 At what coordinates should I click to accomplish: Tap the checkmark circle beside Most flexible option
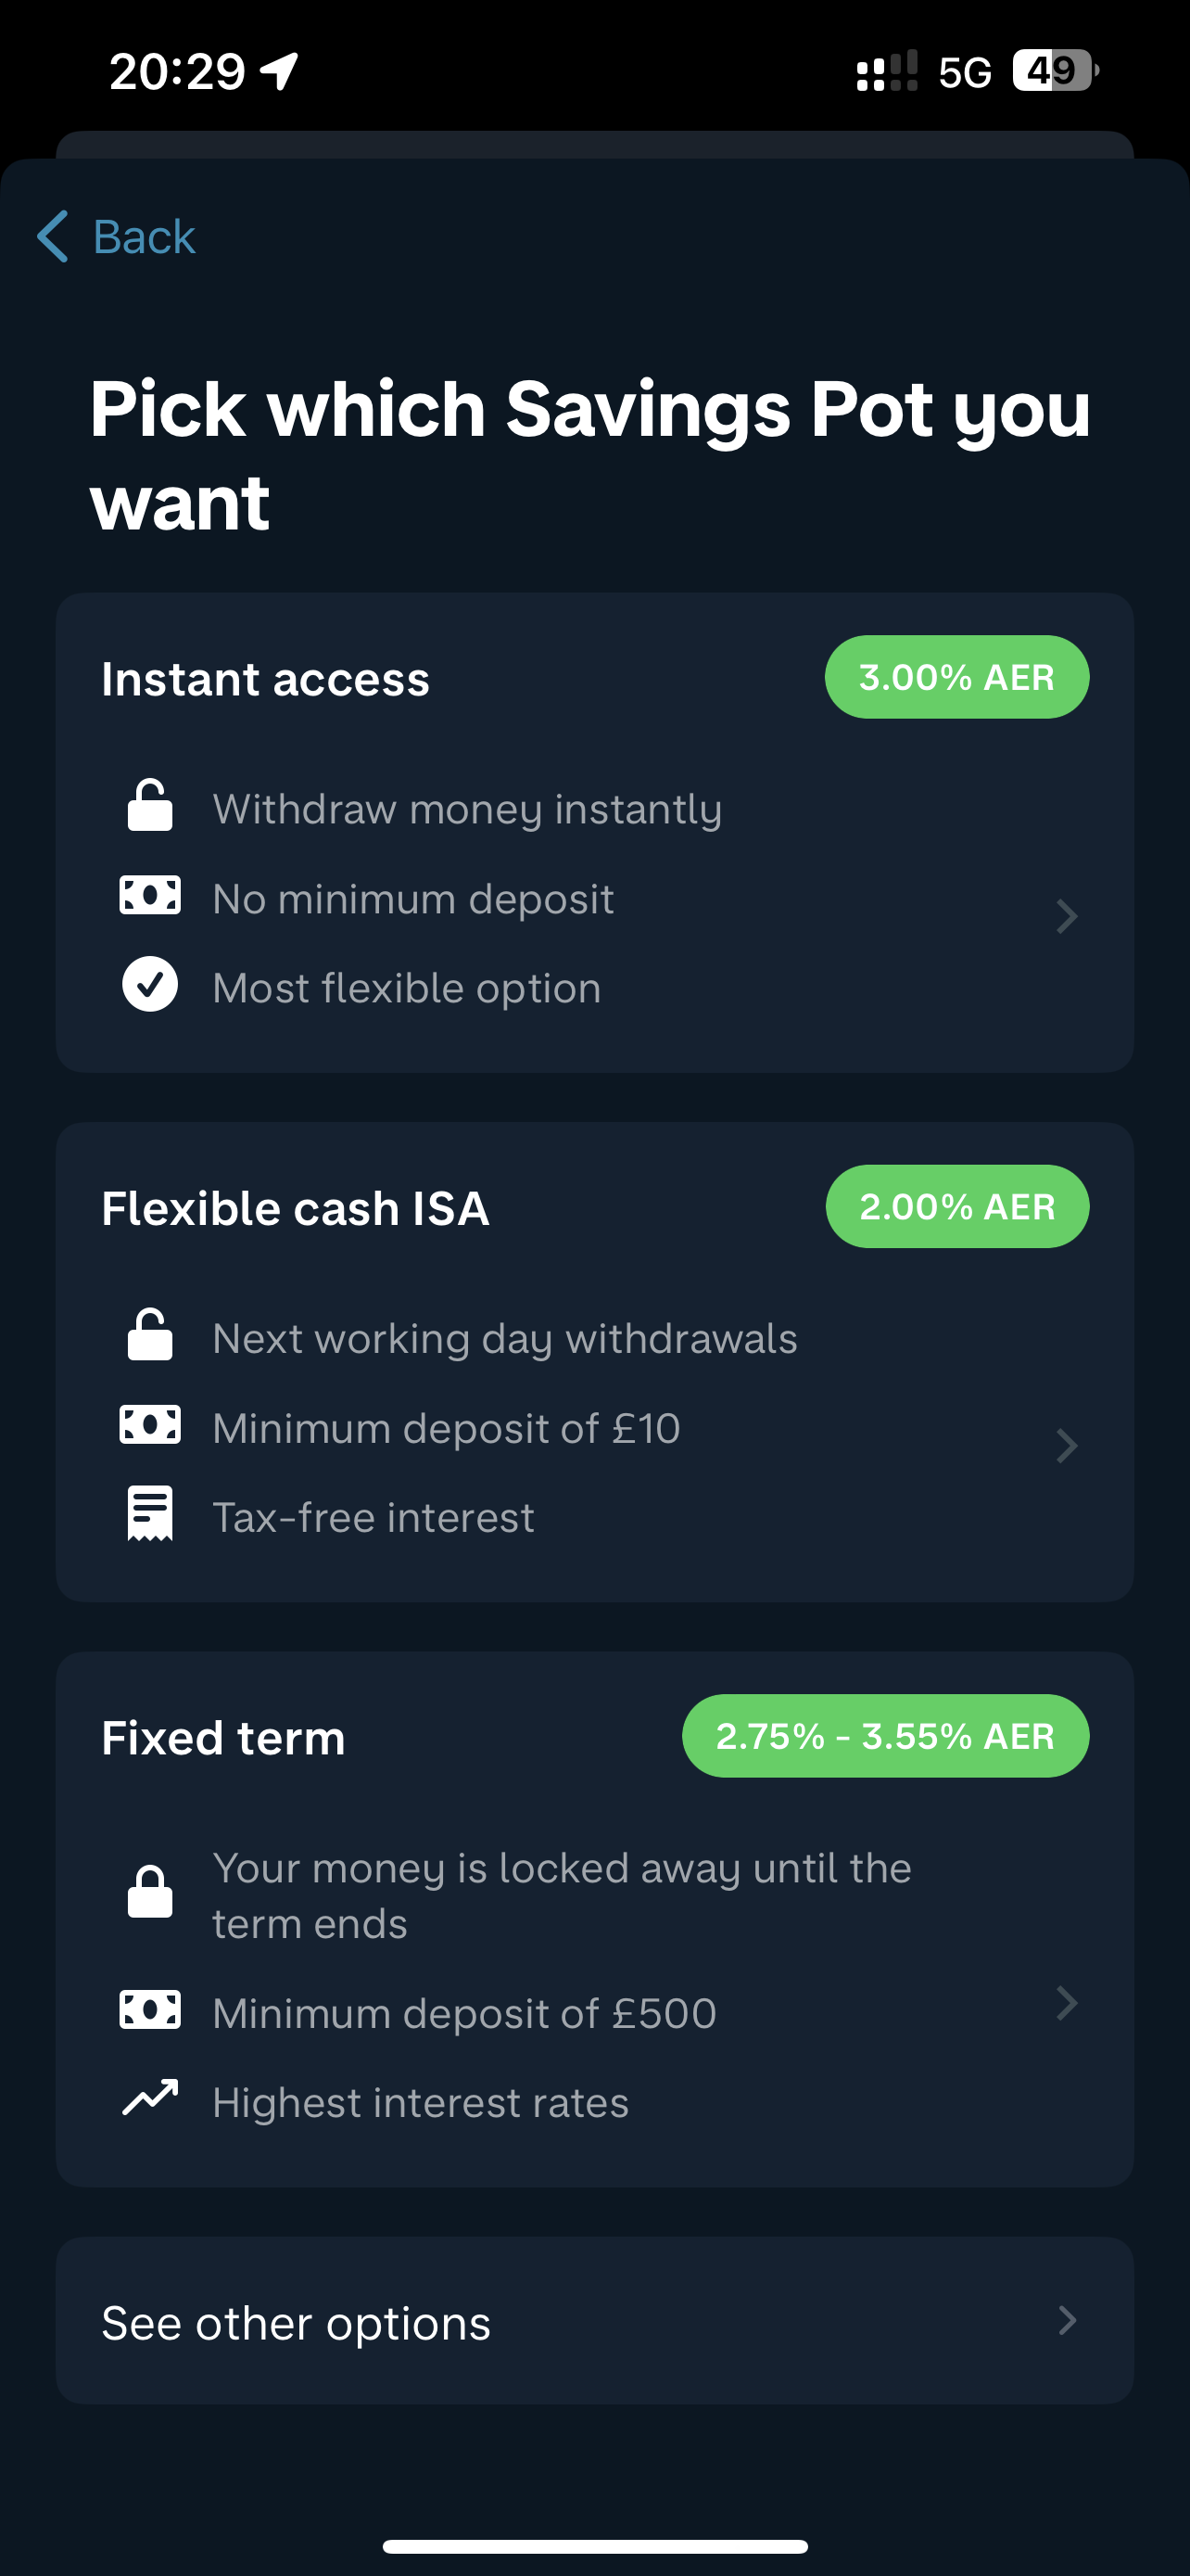(x=150, y=984)
